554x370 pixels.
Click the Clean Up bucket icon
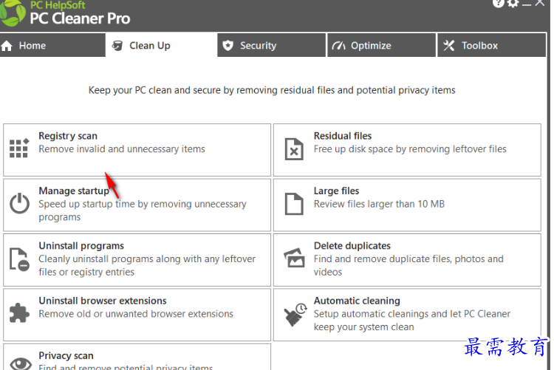pos(117,46)
